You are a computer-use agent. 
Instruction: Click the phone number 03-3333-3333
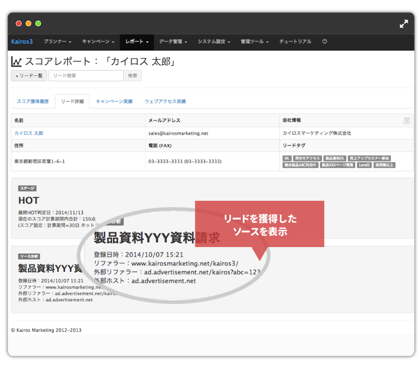pyautogui.click(x=165, y=161)
